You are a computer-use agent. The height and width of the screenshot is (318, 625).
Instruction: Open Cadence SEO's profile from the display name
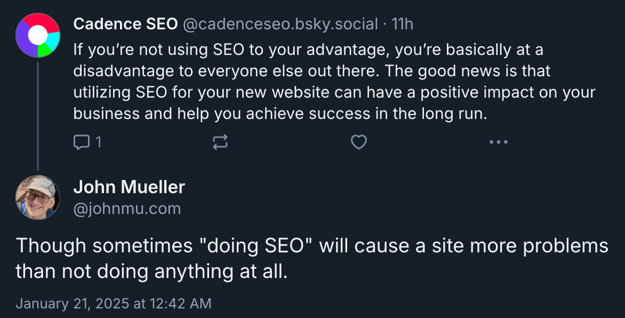pos(126,23)
